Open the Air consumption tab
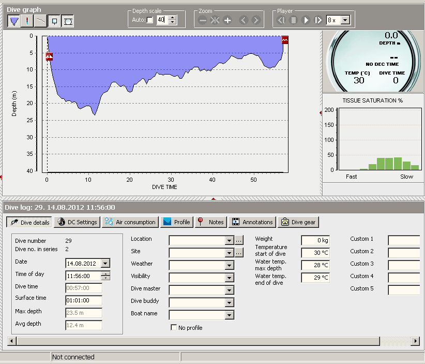This screenshot has height=364, width=425. click(x=130, y=222)
